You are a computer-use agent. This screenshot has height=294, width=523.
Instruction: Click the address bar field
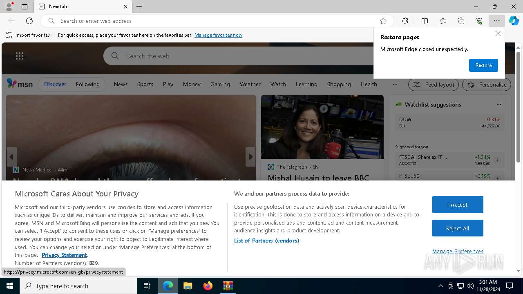(217, 21)
